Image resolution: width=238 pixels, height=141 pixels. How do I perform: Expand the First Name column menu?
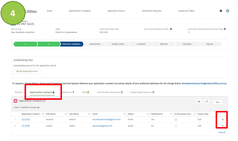[x=66, y=114]
